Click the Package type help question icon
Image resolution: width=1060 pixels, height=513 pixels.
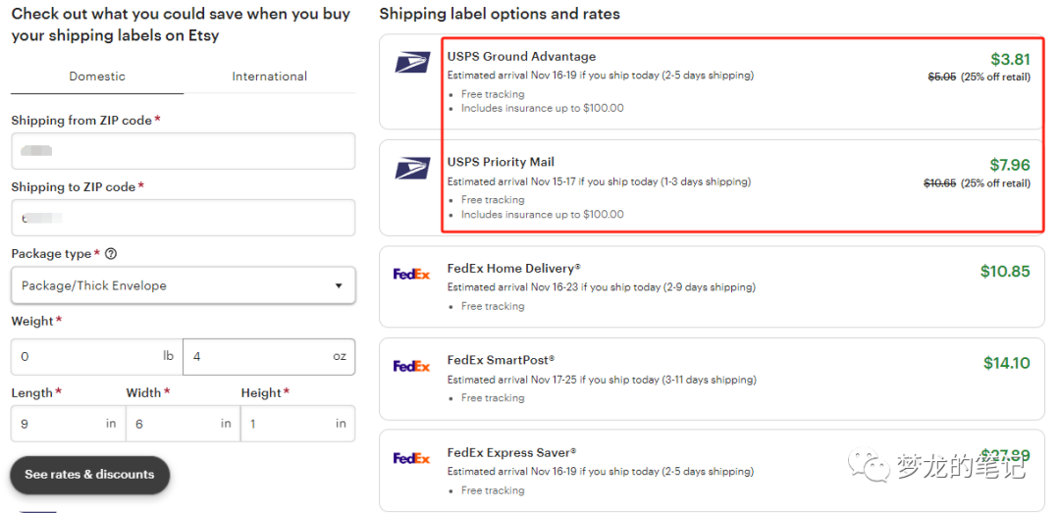[111, 254]
